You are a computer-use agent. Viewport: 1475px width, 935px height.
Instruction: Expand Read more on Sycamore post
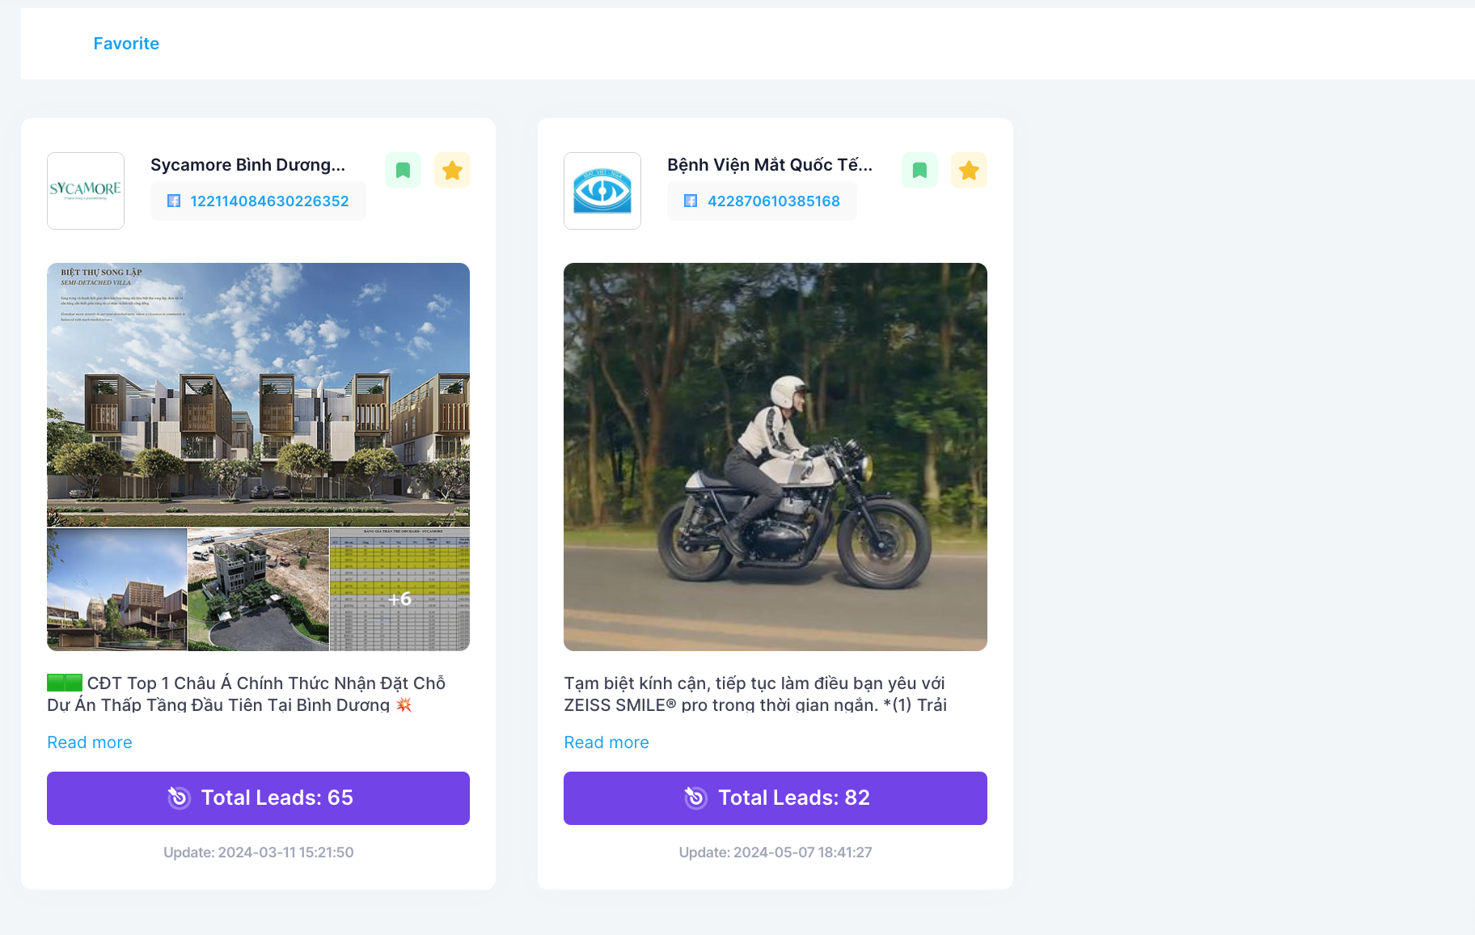90,742
